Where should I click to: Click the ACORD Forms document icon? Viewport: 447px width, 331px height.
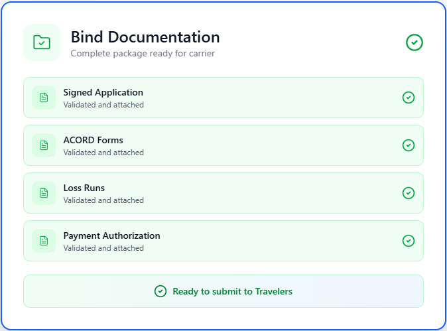coord(44,145)
